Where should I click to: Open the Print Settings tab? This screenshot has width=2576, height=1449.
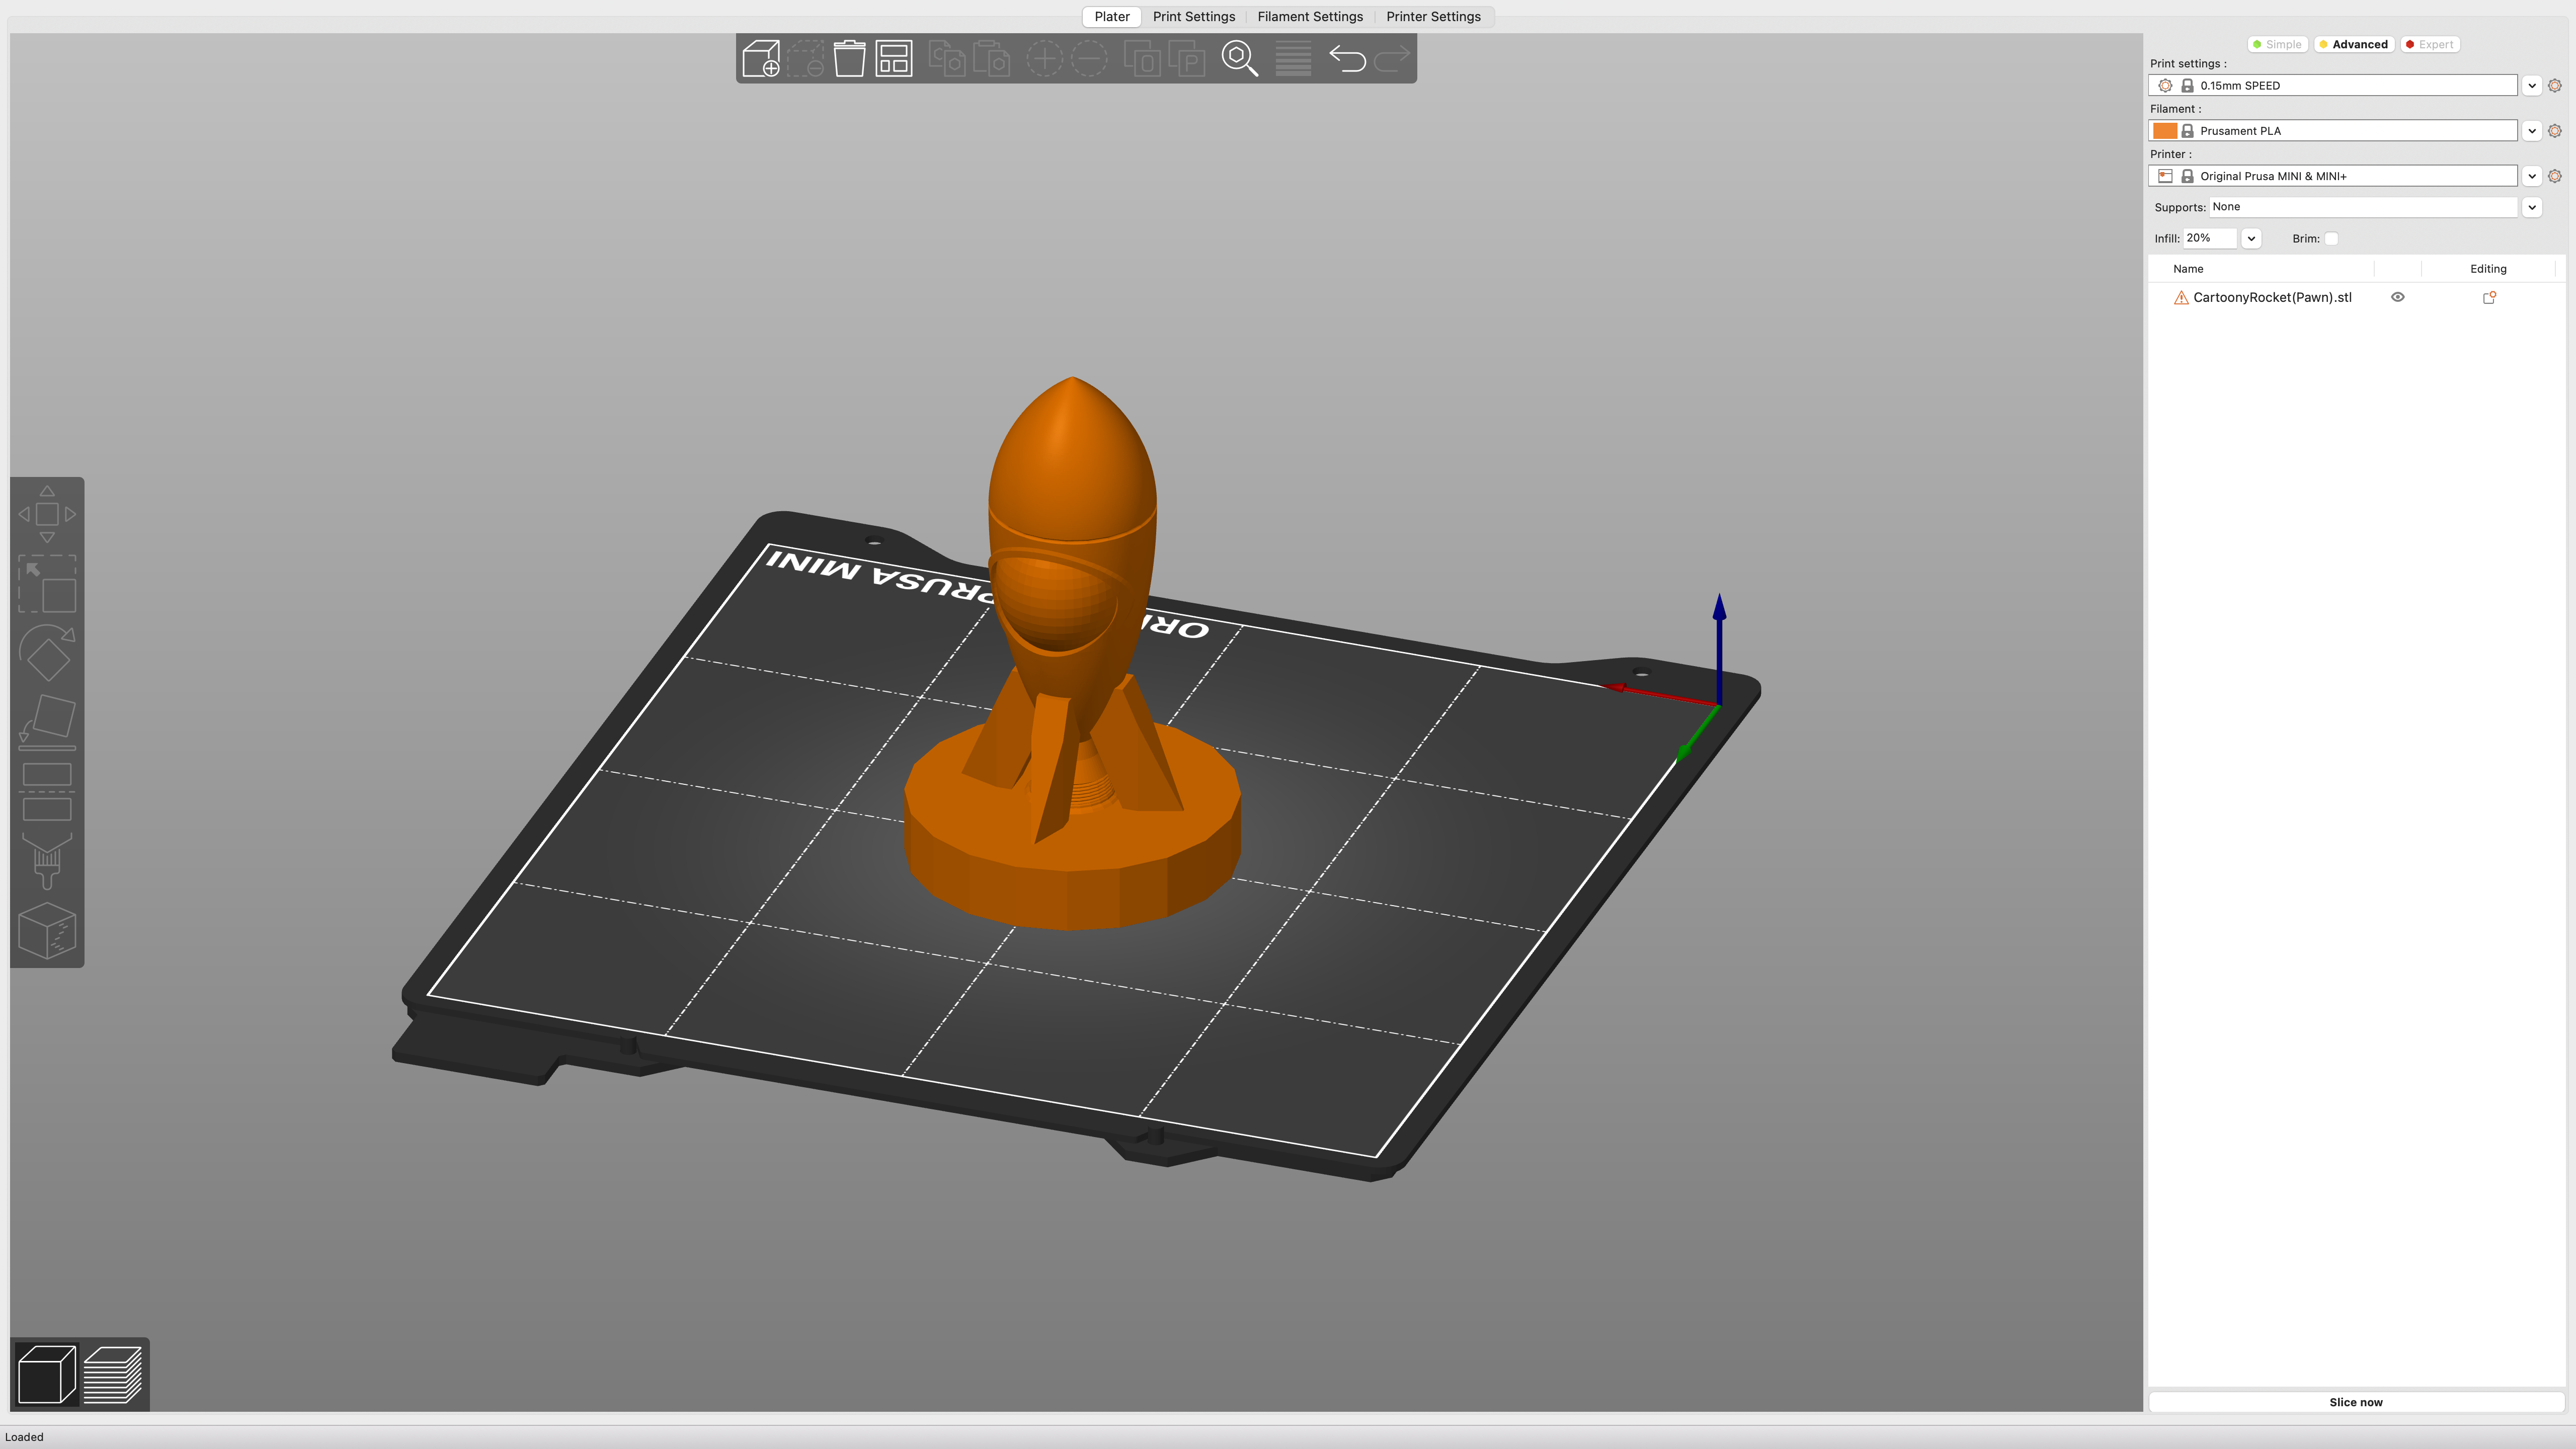pos(1194,16)
